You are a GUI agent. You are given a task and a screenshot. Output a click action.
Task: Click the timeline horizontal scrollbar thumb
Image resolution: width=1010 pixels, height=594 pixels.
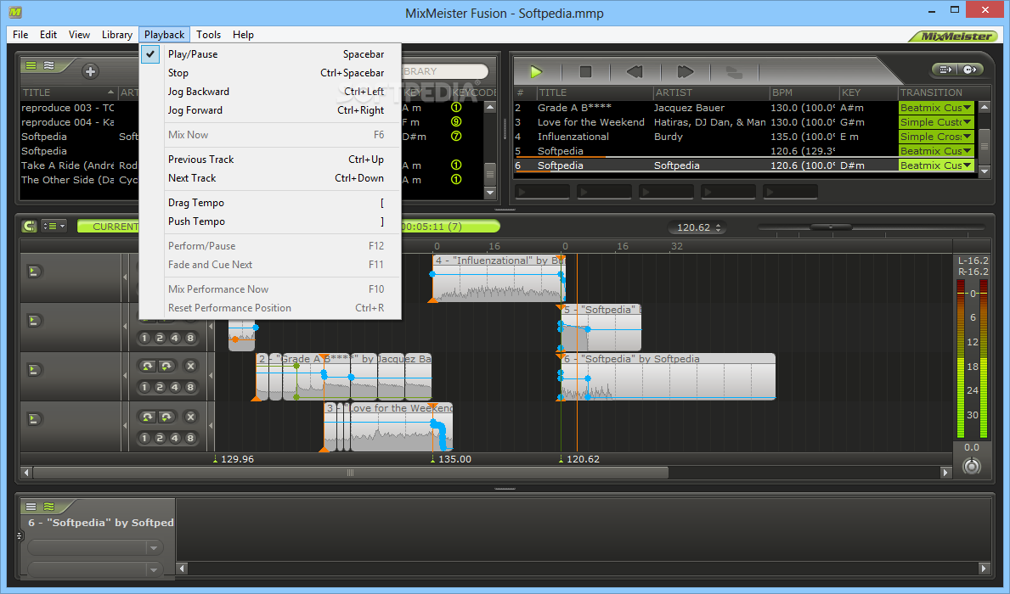(351, 473)
